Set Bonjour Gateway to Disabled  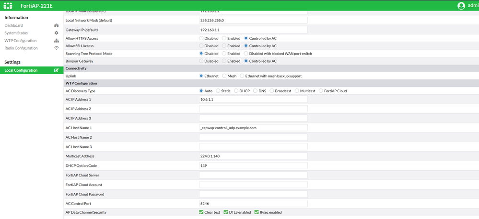(201, 61)
